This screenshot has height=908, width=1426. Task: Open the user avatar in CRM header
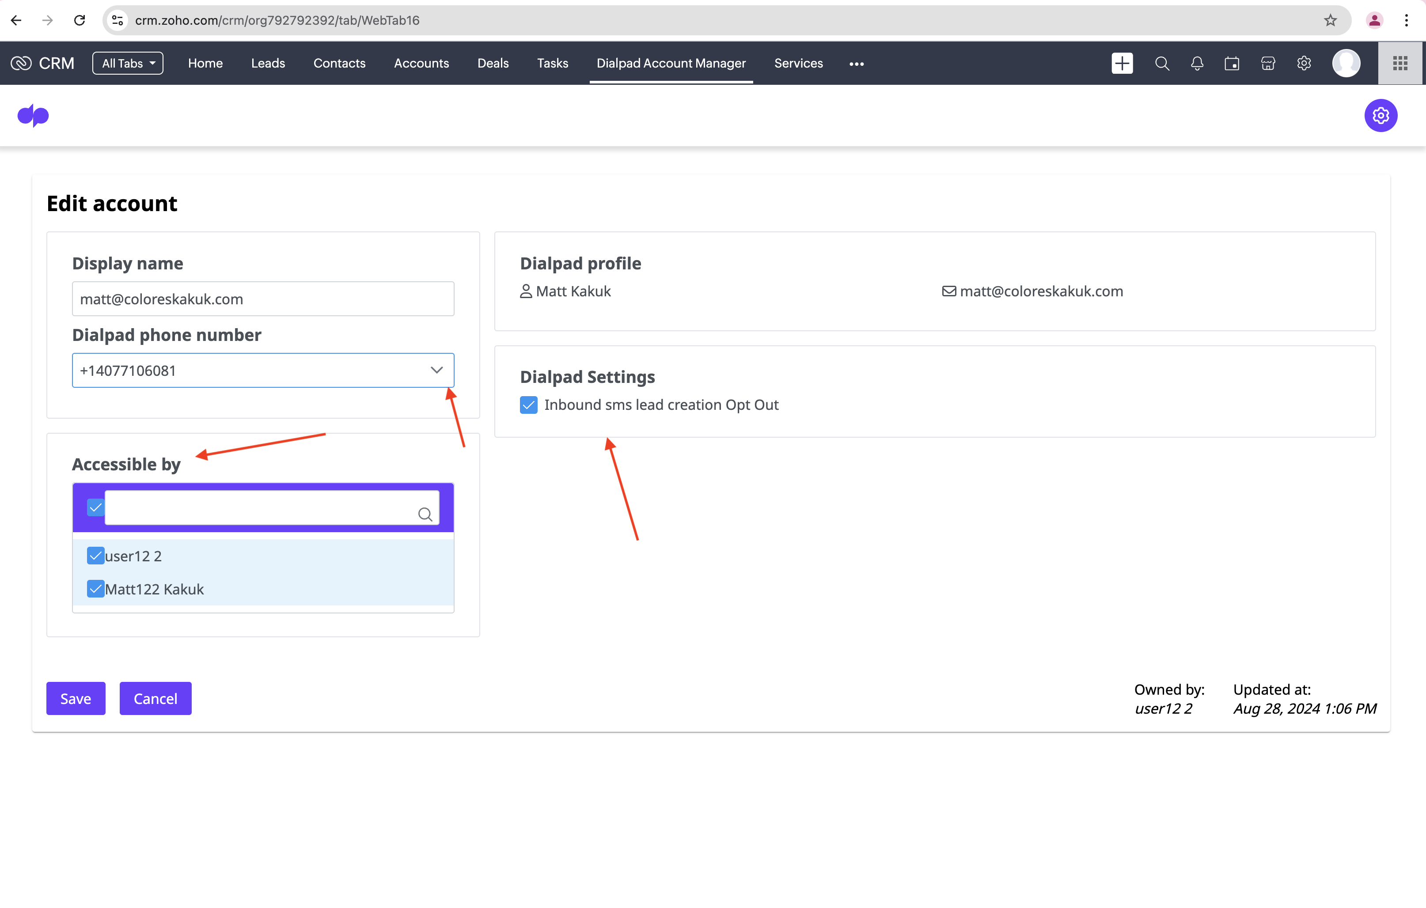tap(1346, 63)
